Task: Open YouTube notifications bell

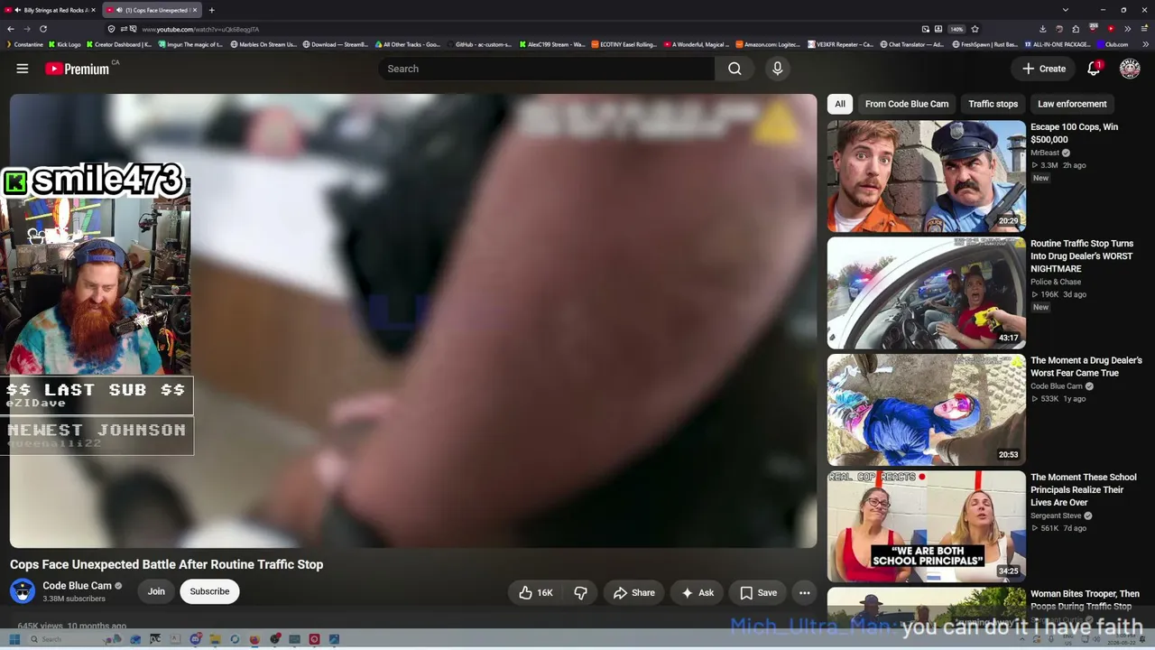Action: pos(1094,69)
